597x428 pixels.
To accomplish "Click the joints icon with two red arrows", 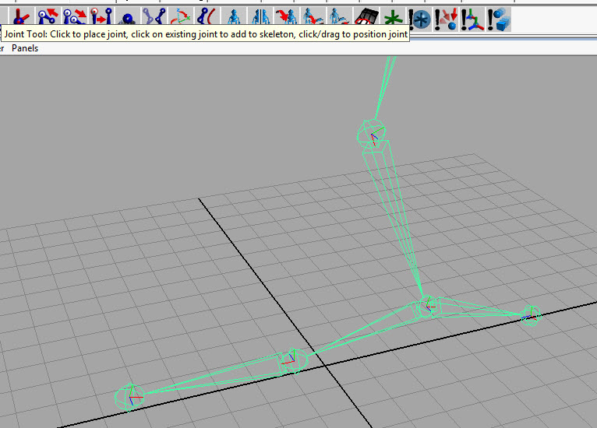I will pyautogui.click(x=75, y=17).
